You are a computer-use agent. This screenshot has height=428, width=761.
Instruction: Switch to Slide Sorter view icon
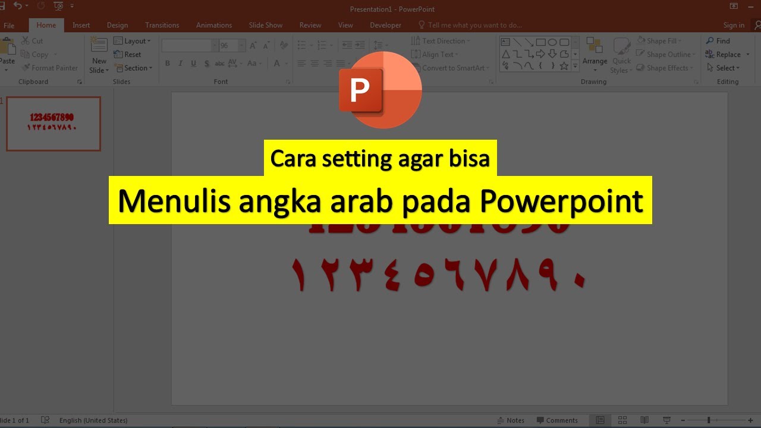coord(622,420)
